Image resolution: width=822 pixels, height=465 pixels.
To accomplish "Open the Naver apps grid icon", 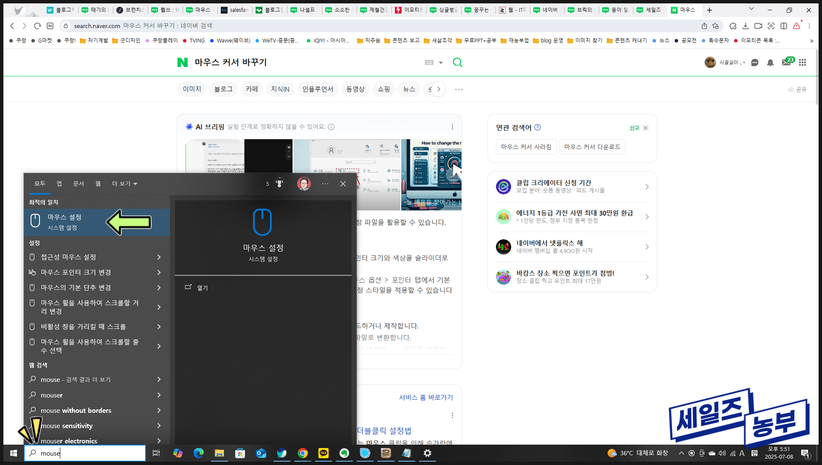I will [x=802, y=62].
